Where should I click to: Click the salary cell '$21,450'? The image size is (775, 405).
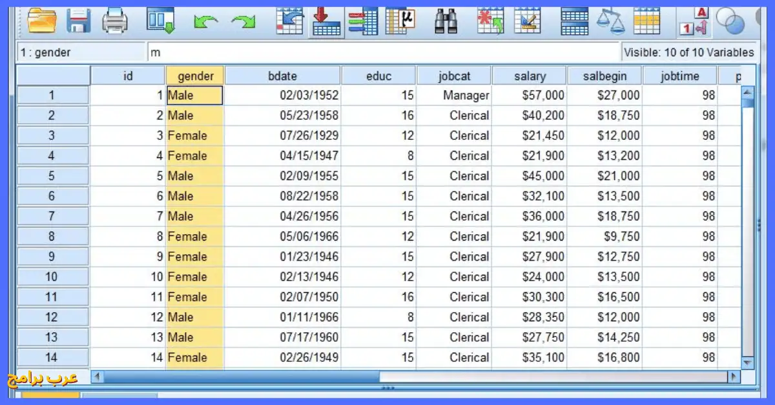(x=530, y=135)
